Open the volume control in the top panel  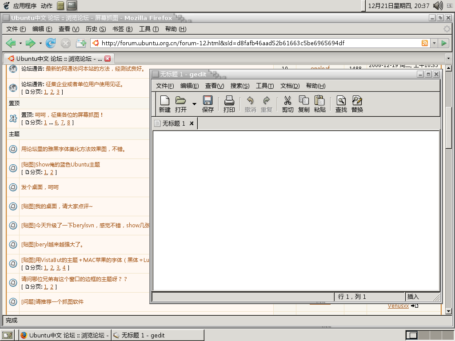click(438, 5)
